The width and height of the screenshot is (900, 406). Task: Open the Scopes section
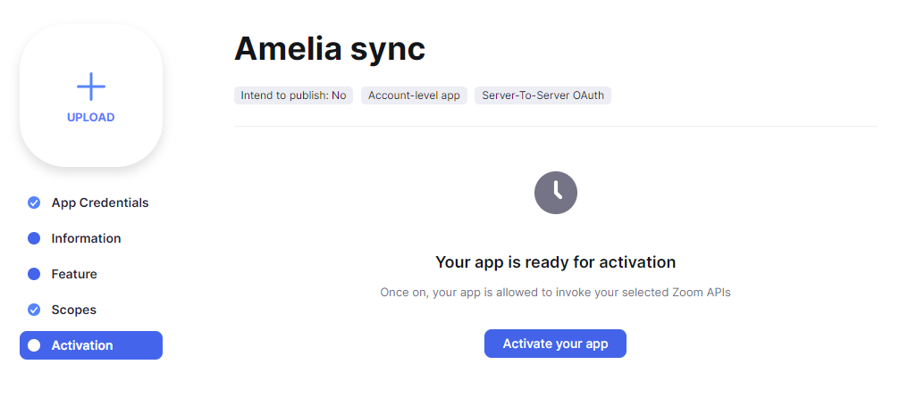point(73,310)
